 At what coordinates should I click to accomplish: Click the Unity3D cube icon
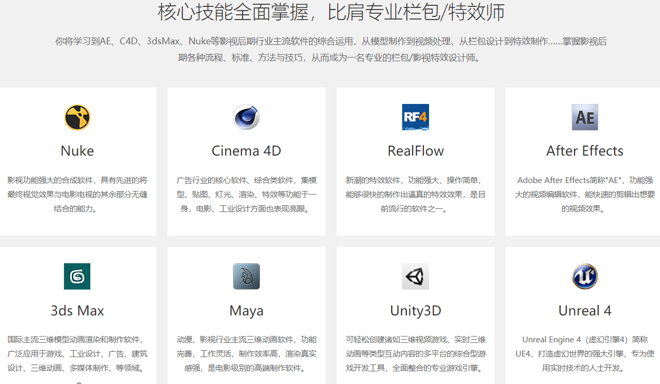click(415, 276)
